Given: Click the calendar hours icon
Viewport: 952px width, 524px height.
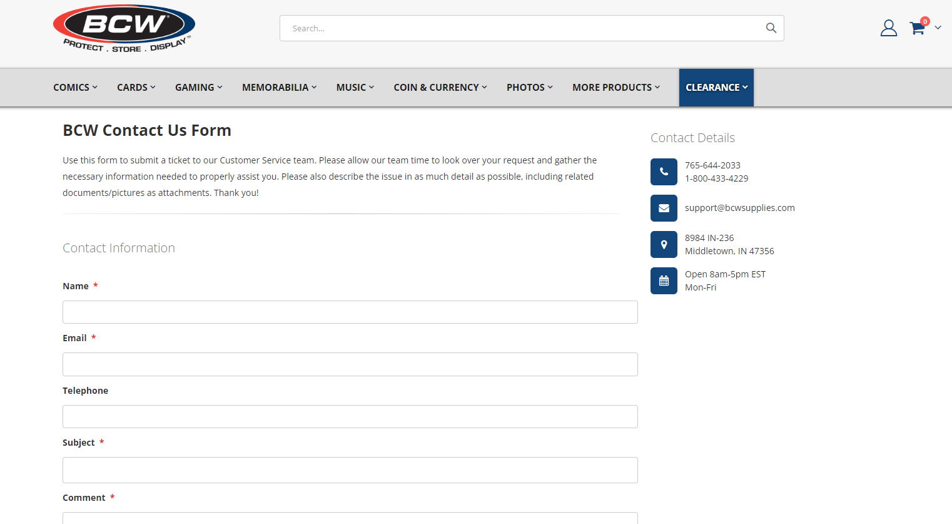Looking at the screenshot, I should (x=664, y=280).
